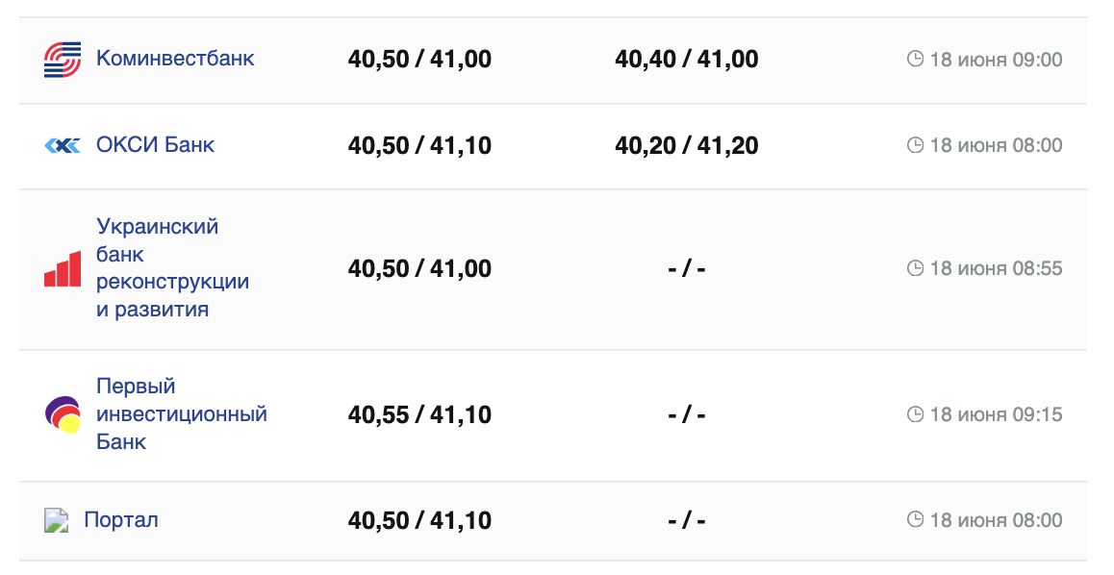Click Первый инвестиционный Банк circles logo
Image resolution: width=1114 pixels, height=575 pixels.
(x=63, y=414)
